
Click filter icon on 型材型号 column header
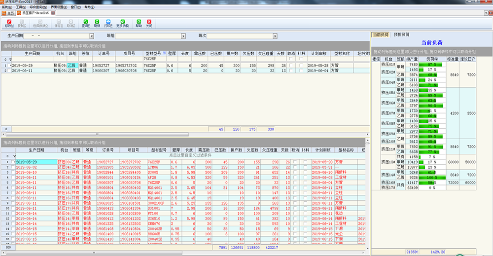click(164, 53)
